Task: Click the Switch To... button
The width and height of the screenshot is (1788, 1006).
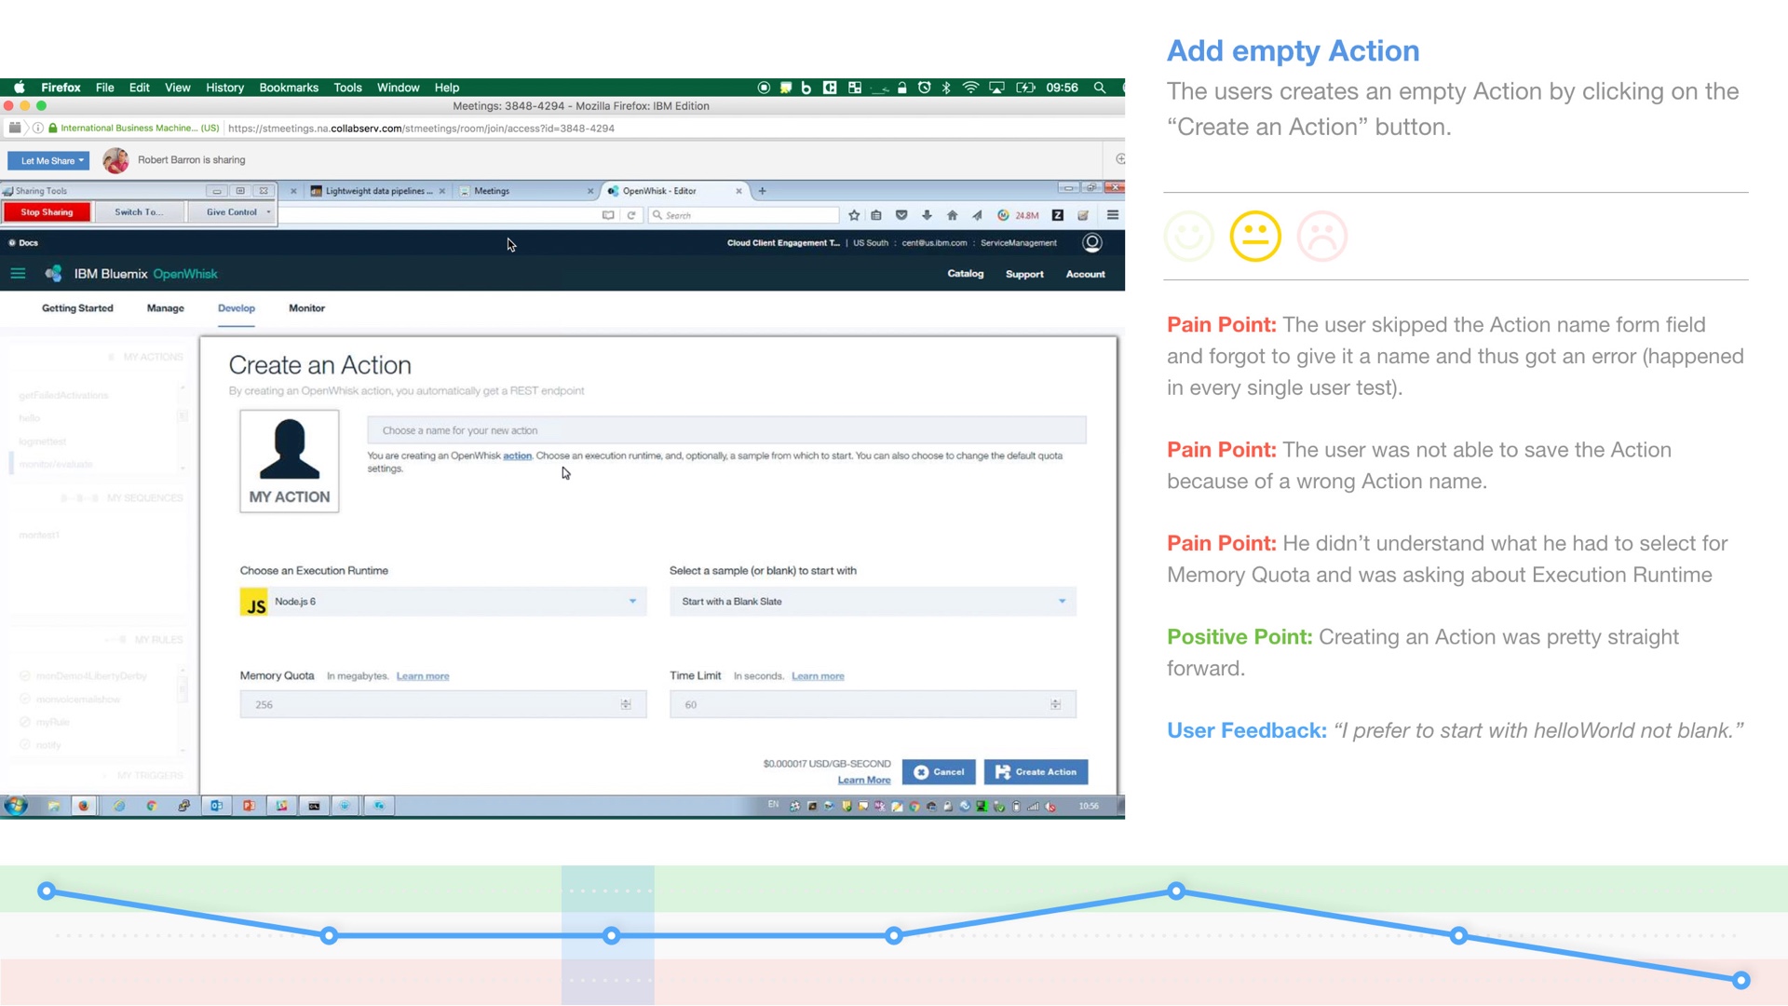Action: [138, 212]
